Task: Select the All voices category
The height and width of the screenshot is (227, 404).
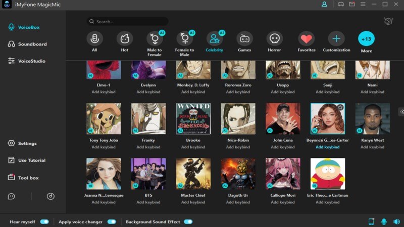Action: coord(94,42)
